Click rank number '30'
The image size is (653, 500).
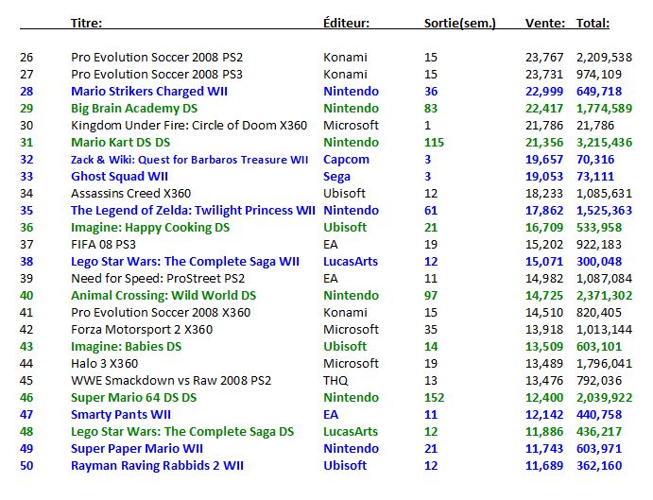(26, 126)
